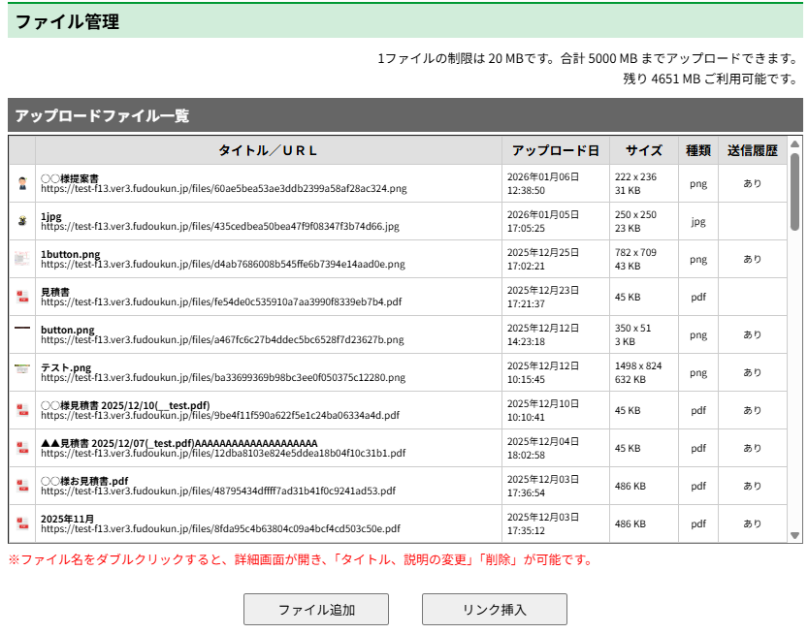The width and height of the screenshot is (808, 634).
Task: Click the PDF icon next to 見積書
Action: pos(22,297)
